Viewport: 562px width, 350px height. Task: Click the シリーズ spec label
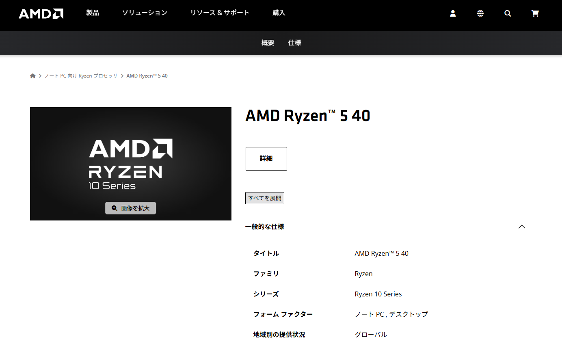[x=266, y=294]
